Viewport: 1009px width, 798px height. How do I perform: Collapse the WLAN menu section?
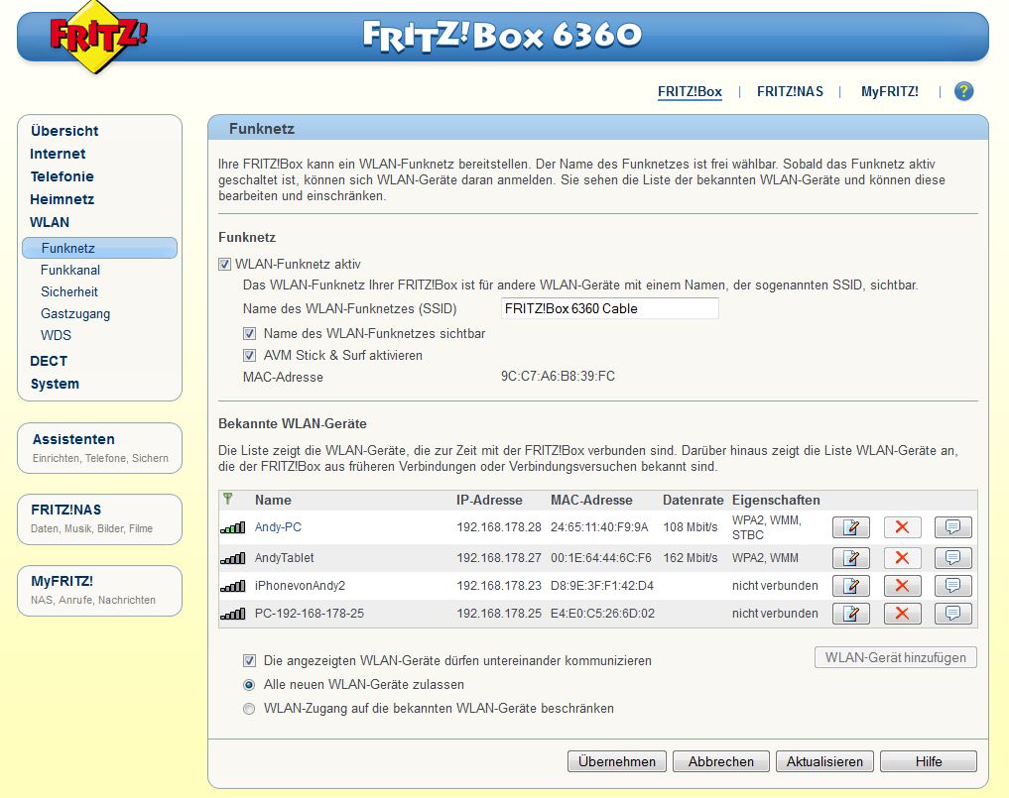[50, 222]
